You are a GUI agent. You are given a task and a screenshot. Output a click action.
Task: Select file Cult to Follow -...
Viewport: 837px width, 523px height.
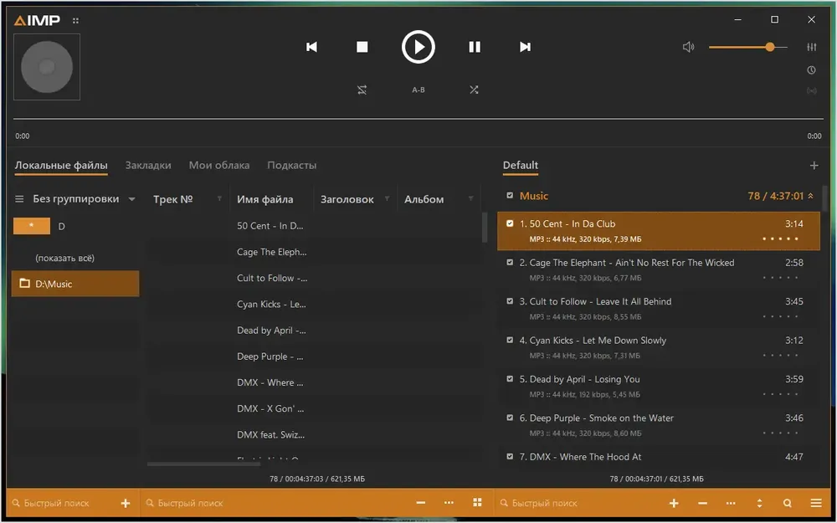tap(272, 278)
